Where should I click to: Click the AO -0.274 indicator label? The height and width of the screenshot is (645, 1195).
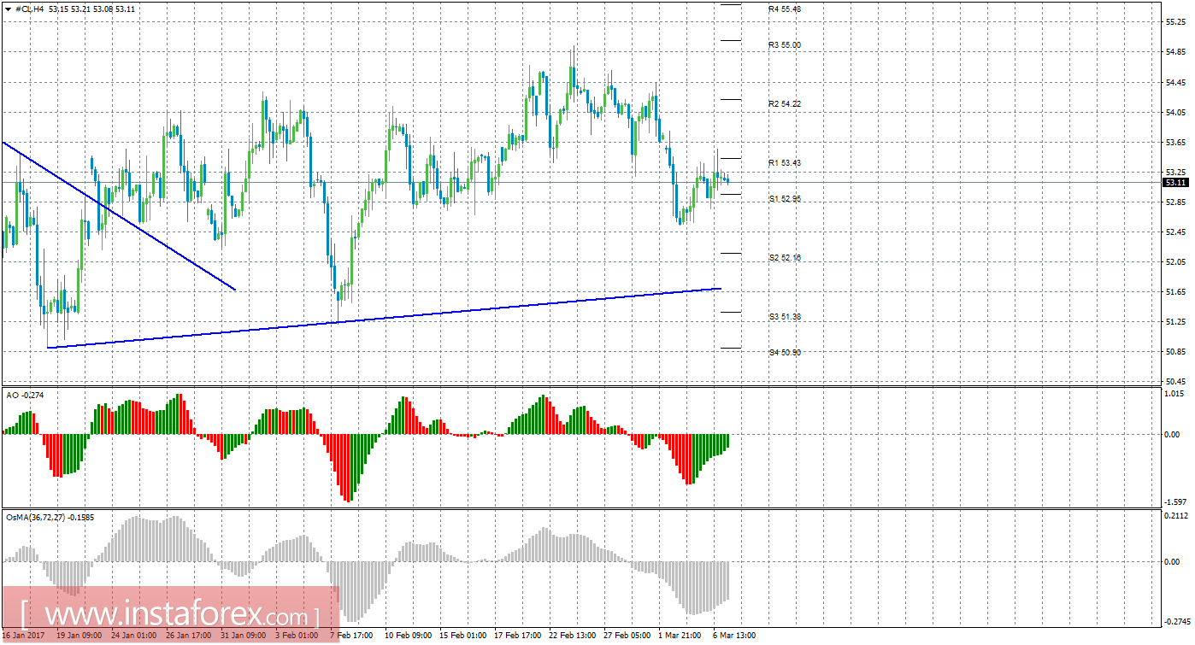[x=24, y=395]
